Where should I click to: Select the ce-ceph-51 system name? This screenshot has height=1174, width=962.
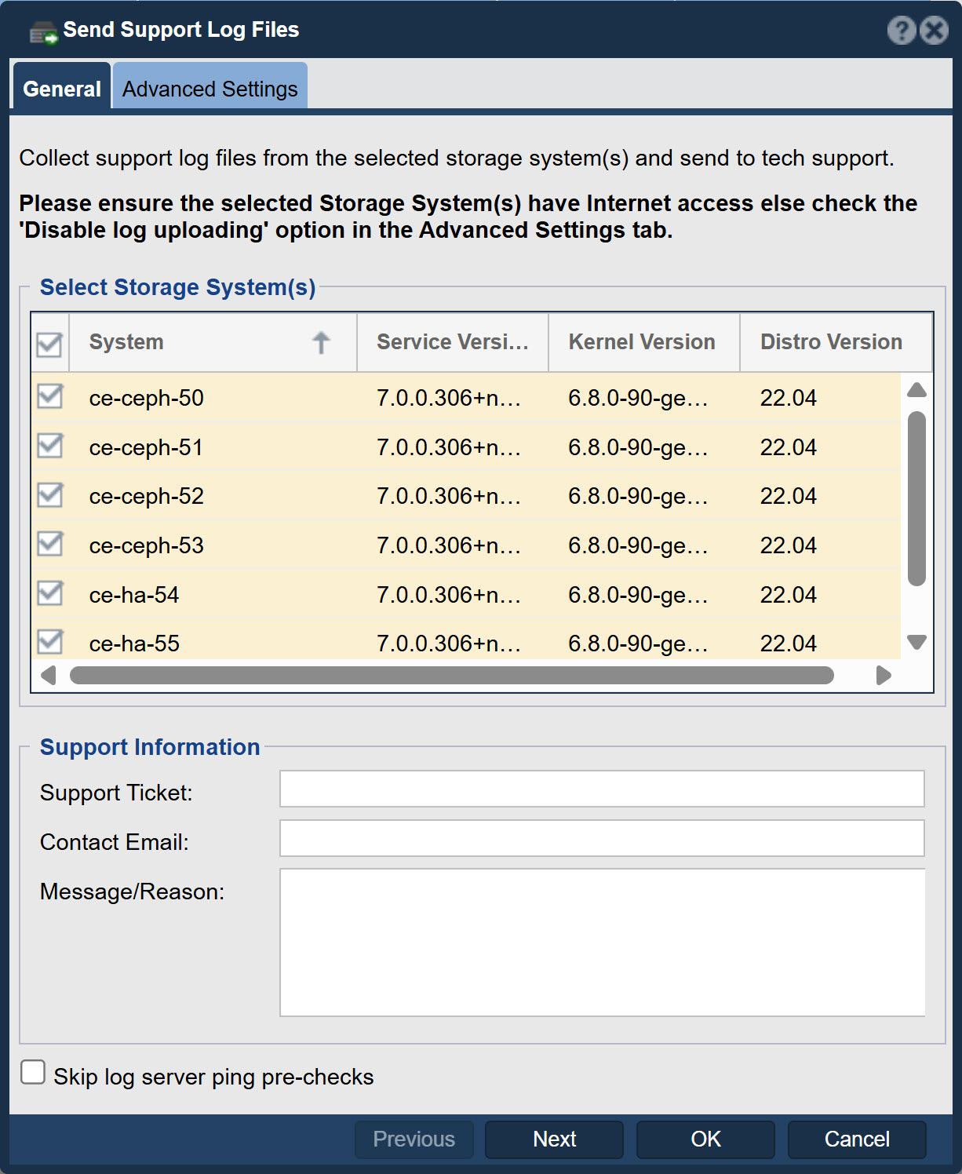click(146, 447)
